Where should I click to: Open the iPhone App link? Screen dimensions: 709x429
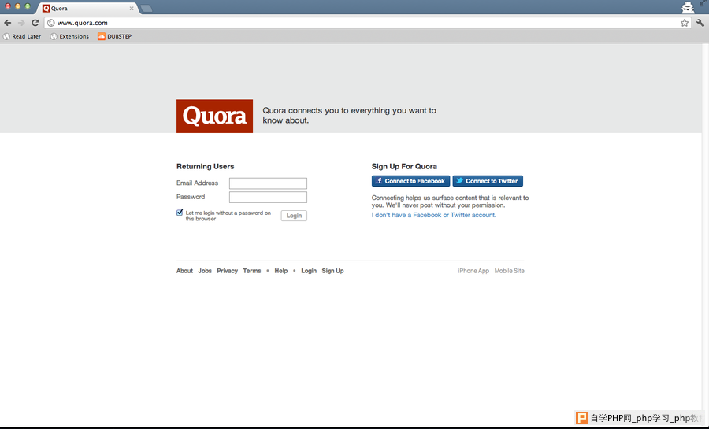click(x=473, y=271)
